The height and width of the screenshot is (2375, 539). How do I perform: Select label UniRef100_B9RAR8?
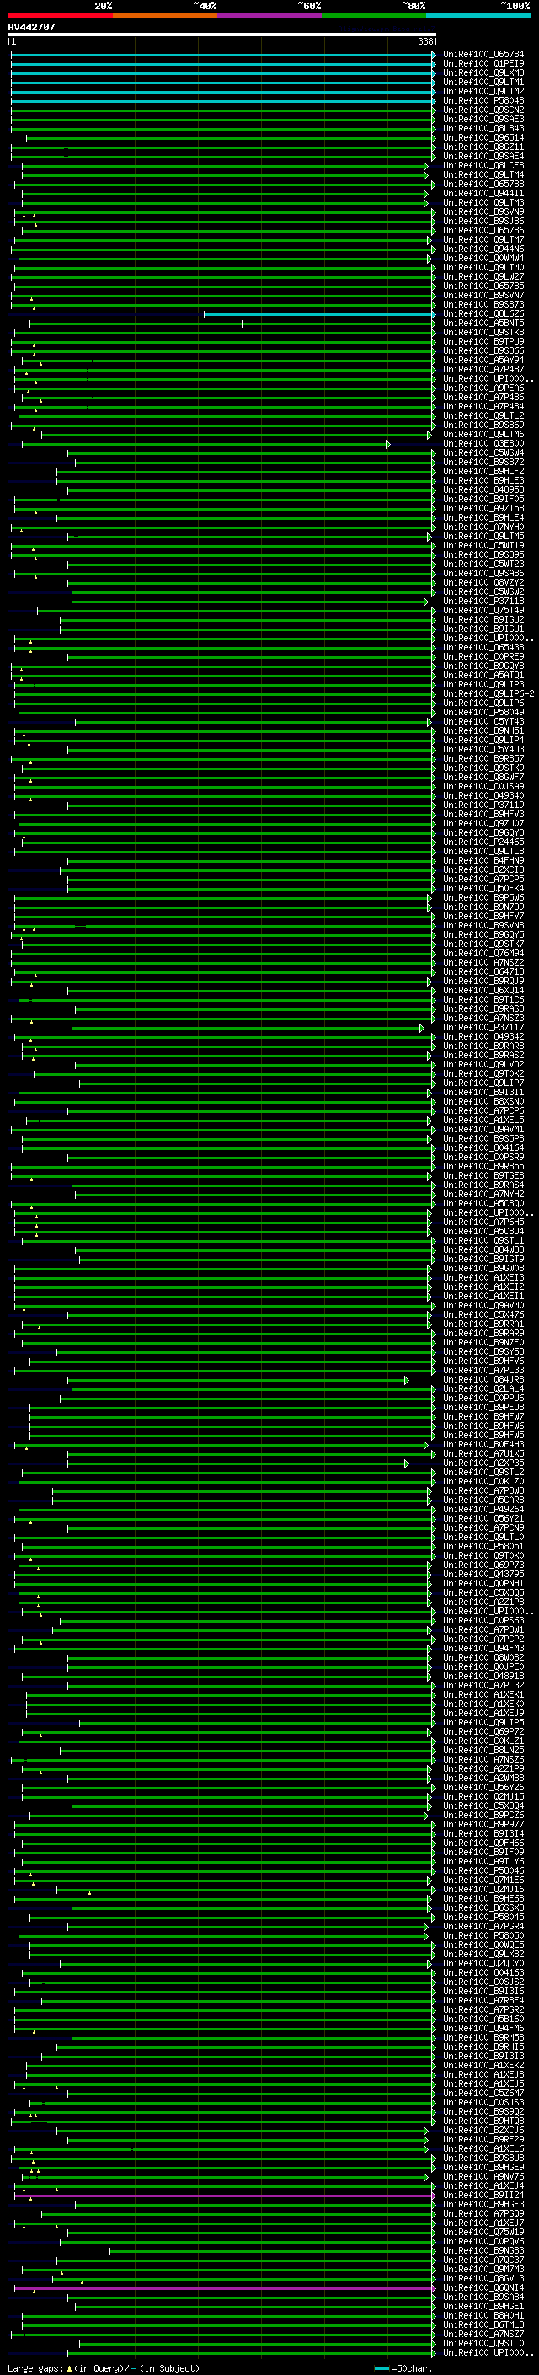pos(483,1046)
